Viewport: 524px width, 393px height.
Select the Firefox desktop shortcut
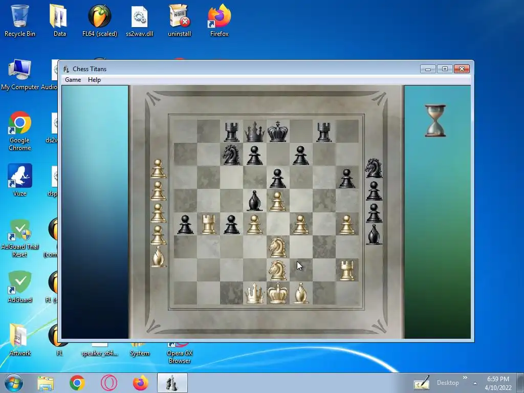pos(219,20)
